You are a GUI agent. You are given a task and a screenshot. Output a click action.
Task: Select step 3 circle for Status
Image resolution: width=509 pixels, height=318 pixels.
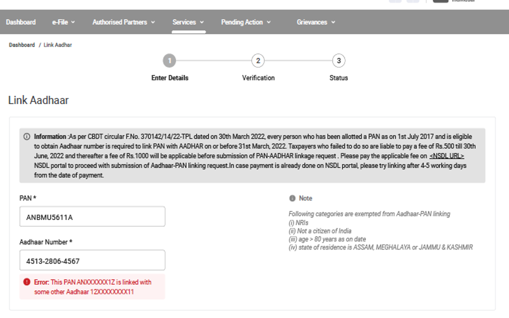click(x=338, y=60)
